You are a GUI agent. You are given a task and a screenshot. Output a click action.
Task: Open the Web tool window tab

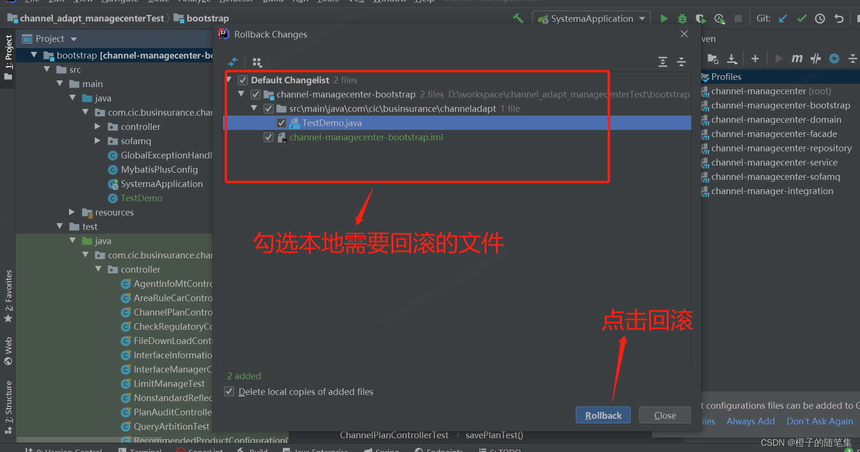(x=8, y=351)
